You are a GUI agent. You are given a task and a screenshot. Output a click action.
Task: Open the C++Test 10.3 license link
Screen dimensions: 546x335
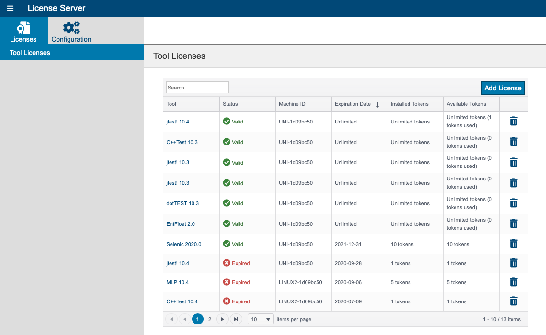tap(182, 142)
